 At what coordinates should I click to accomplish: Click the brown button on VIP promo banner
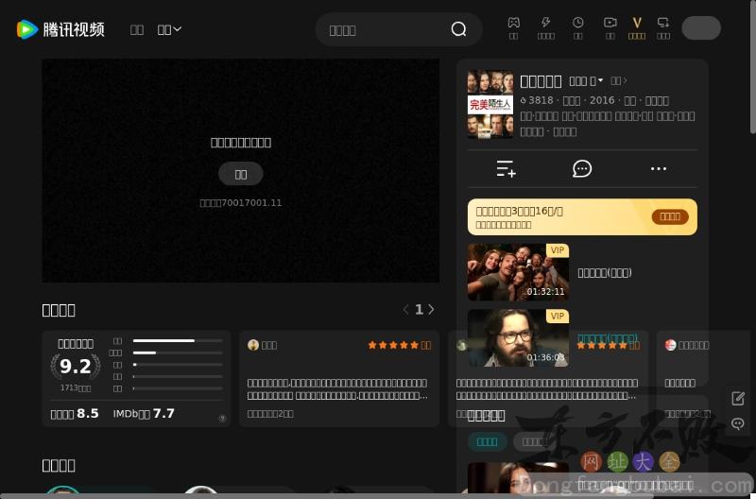pos(670,216)
